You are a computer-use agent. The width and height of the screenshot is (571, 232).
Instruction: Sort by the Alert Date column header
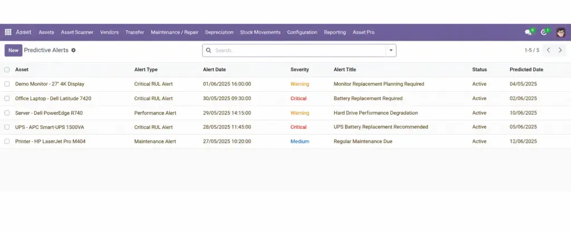tap(215, 70)
